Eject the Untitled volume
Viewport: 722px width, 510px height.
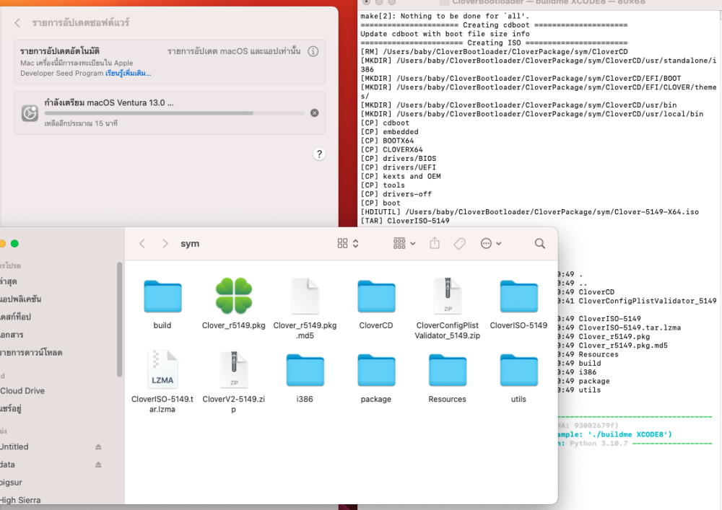pyautogui.click(x=98, y=447)
